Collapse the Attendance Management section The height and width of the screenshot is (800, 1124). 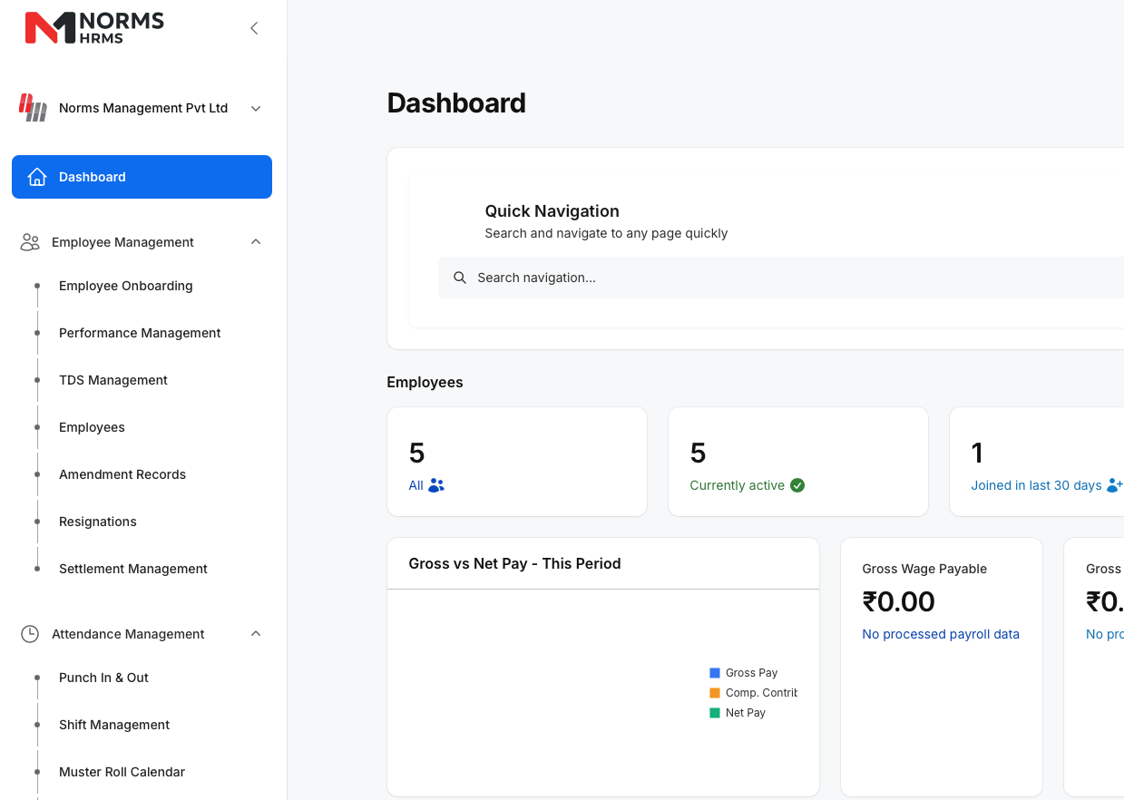256,634
